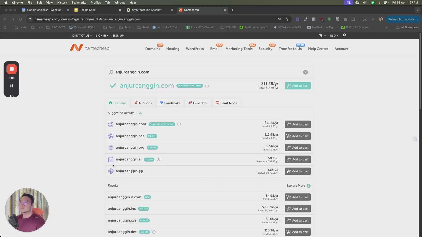
Task: Click SIGN UP link
Action: (x=118, y=35)
